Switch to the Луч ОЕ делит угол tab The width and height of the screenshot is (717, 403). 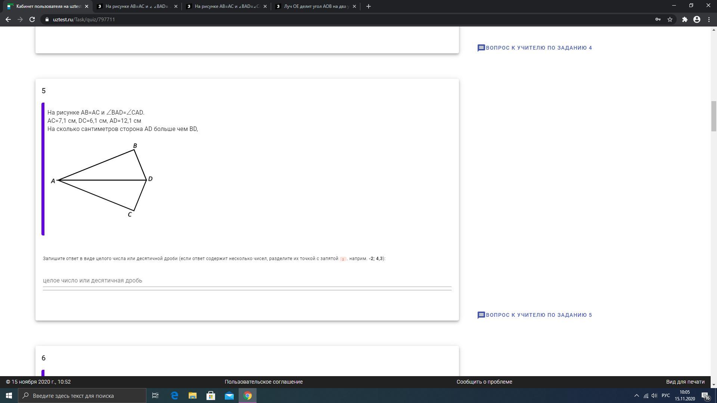[x=316, y=6]
